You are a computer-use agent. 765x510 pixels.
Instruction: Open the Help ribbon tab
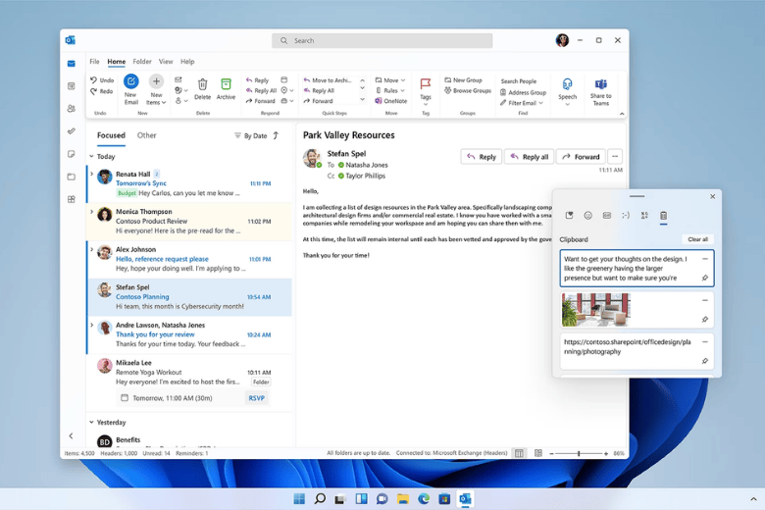tap(187, 62)
